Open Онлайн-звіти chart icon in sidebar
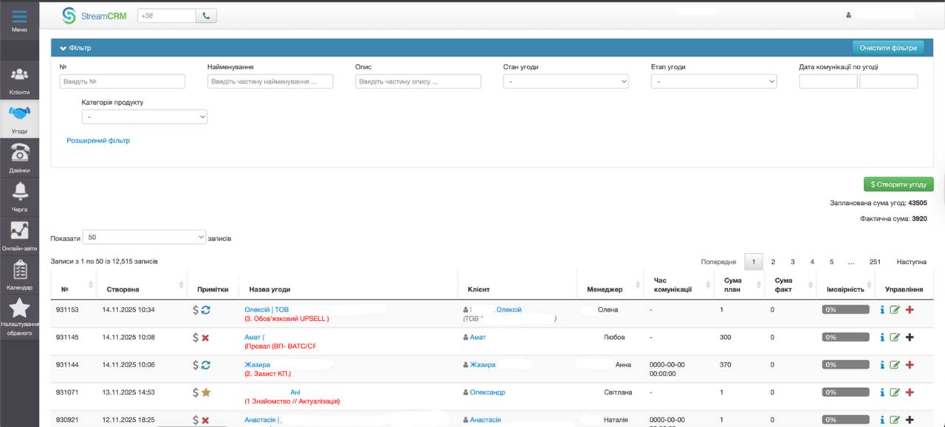The width and height of the screenshot is (945, 427). pos(19,234)
